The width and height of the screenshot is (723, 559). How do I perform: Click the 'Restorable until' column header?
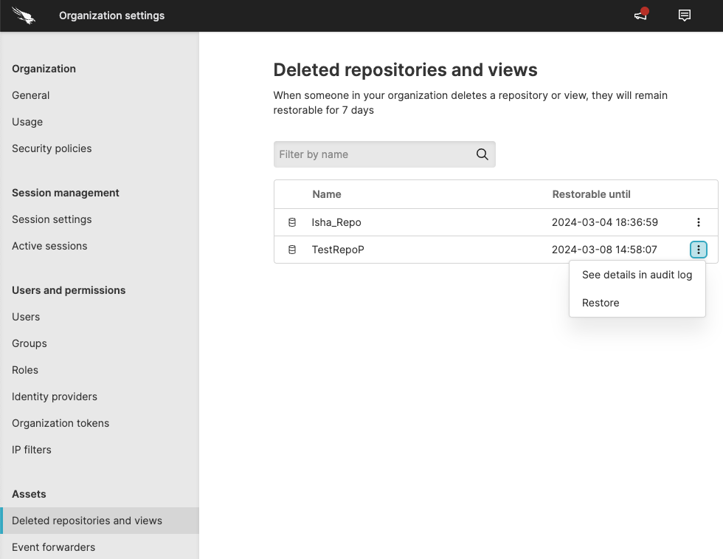591,194
